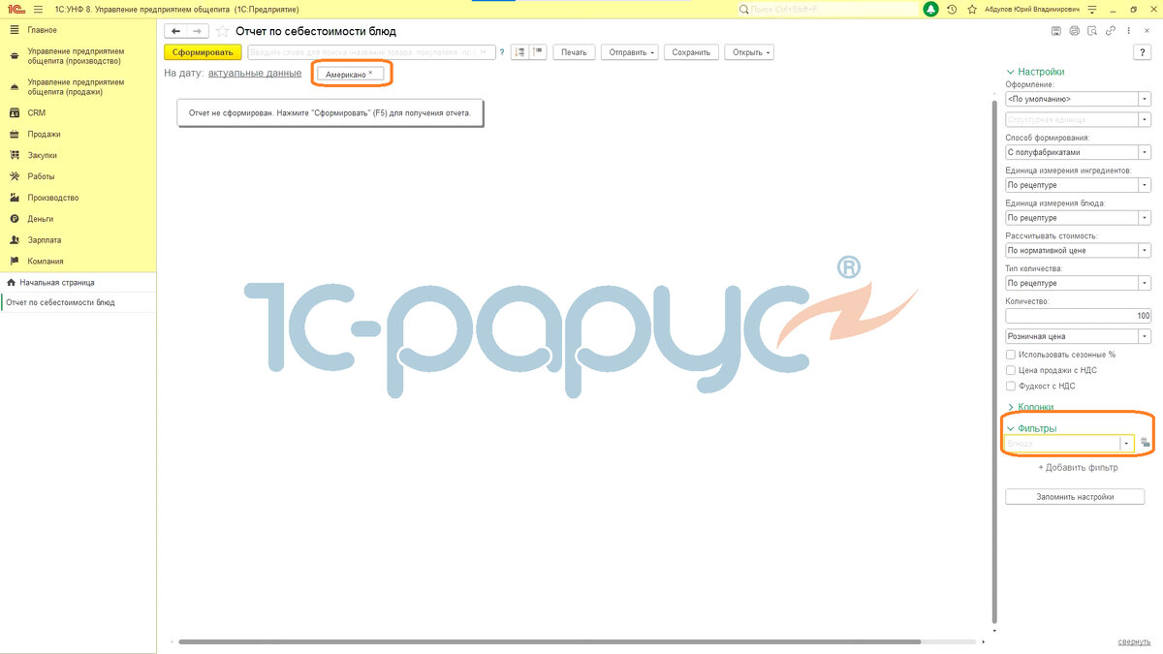Click the selection icon beside Блюдо filter
Screen dimensions: 1163x654
coord(1145,443)
